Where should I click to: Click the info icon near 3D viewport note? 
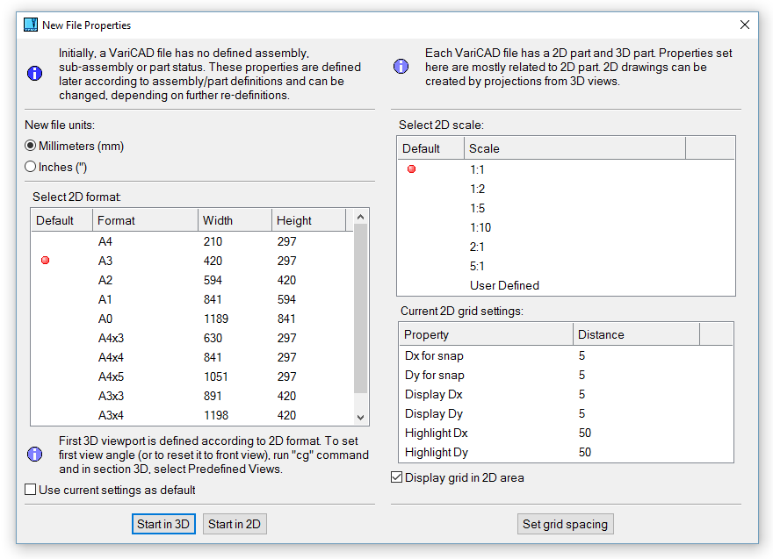(x=34, y=454)
